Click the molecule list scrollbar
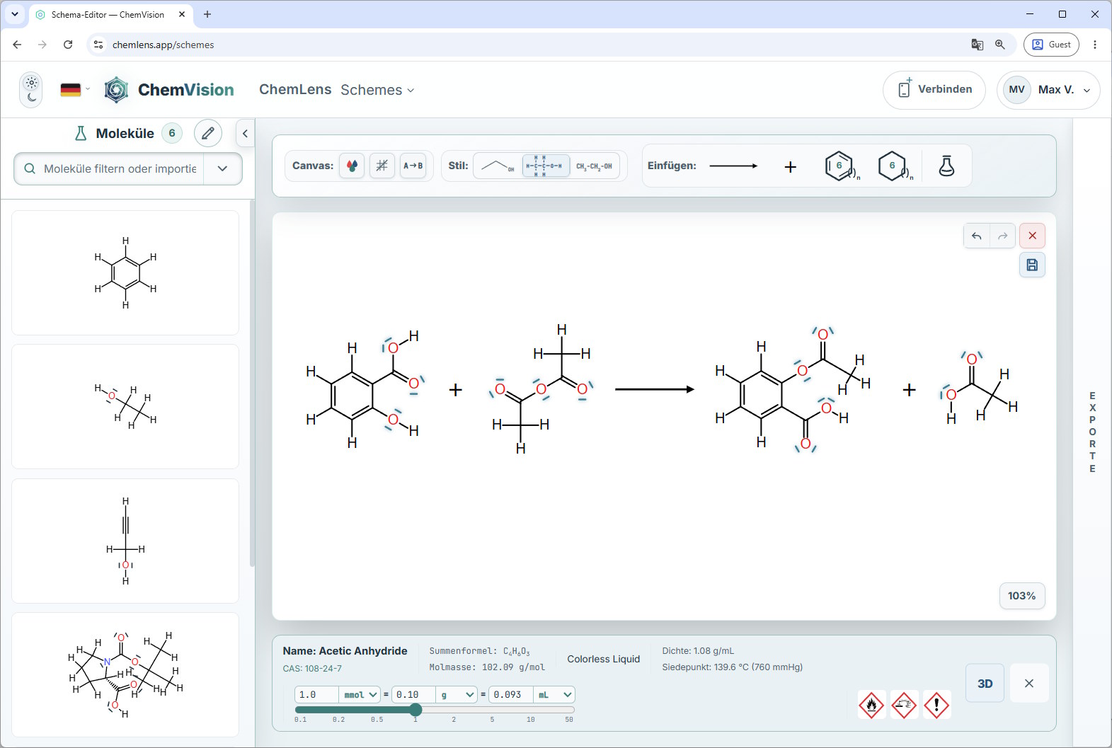Image resolution: width=1112 pixels, height=748 pixels. pos(252,382)
